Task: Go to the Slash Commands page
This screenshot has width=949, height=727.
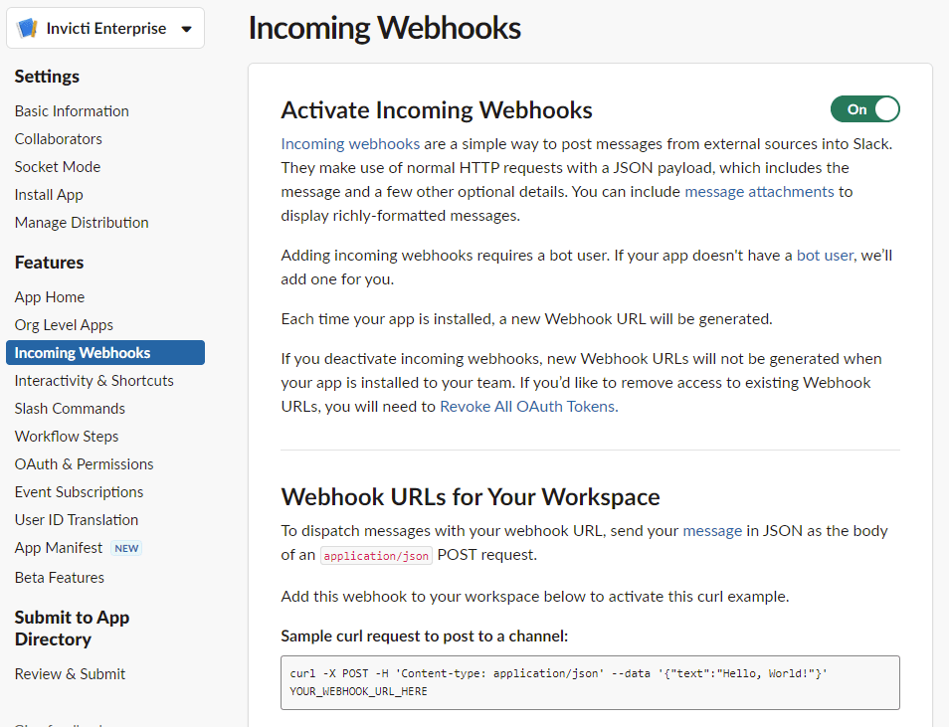Action: click(x=70, y=409)
